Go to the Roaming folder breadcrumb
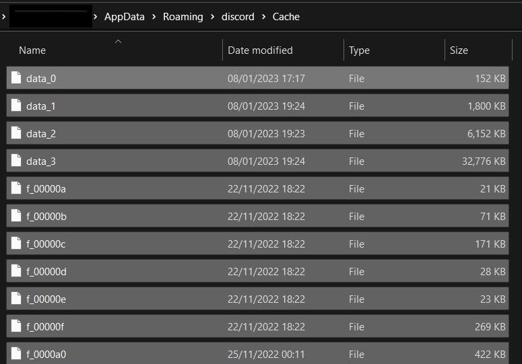Screen dimensions: 522x364 (x=183, y=17)
